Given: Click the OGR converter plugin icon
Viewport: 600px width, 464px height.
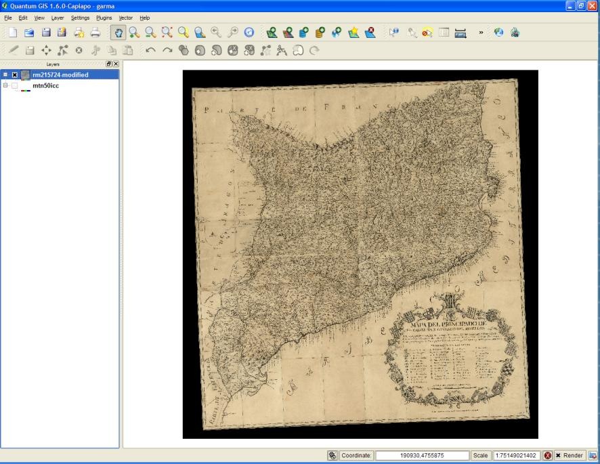Looking at the screenshot, I should tap(515, 33).
